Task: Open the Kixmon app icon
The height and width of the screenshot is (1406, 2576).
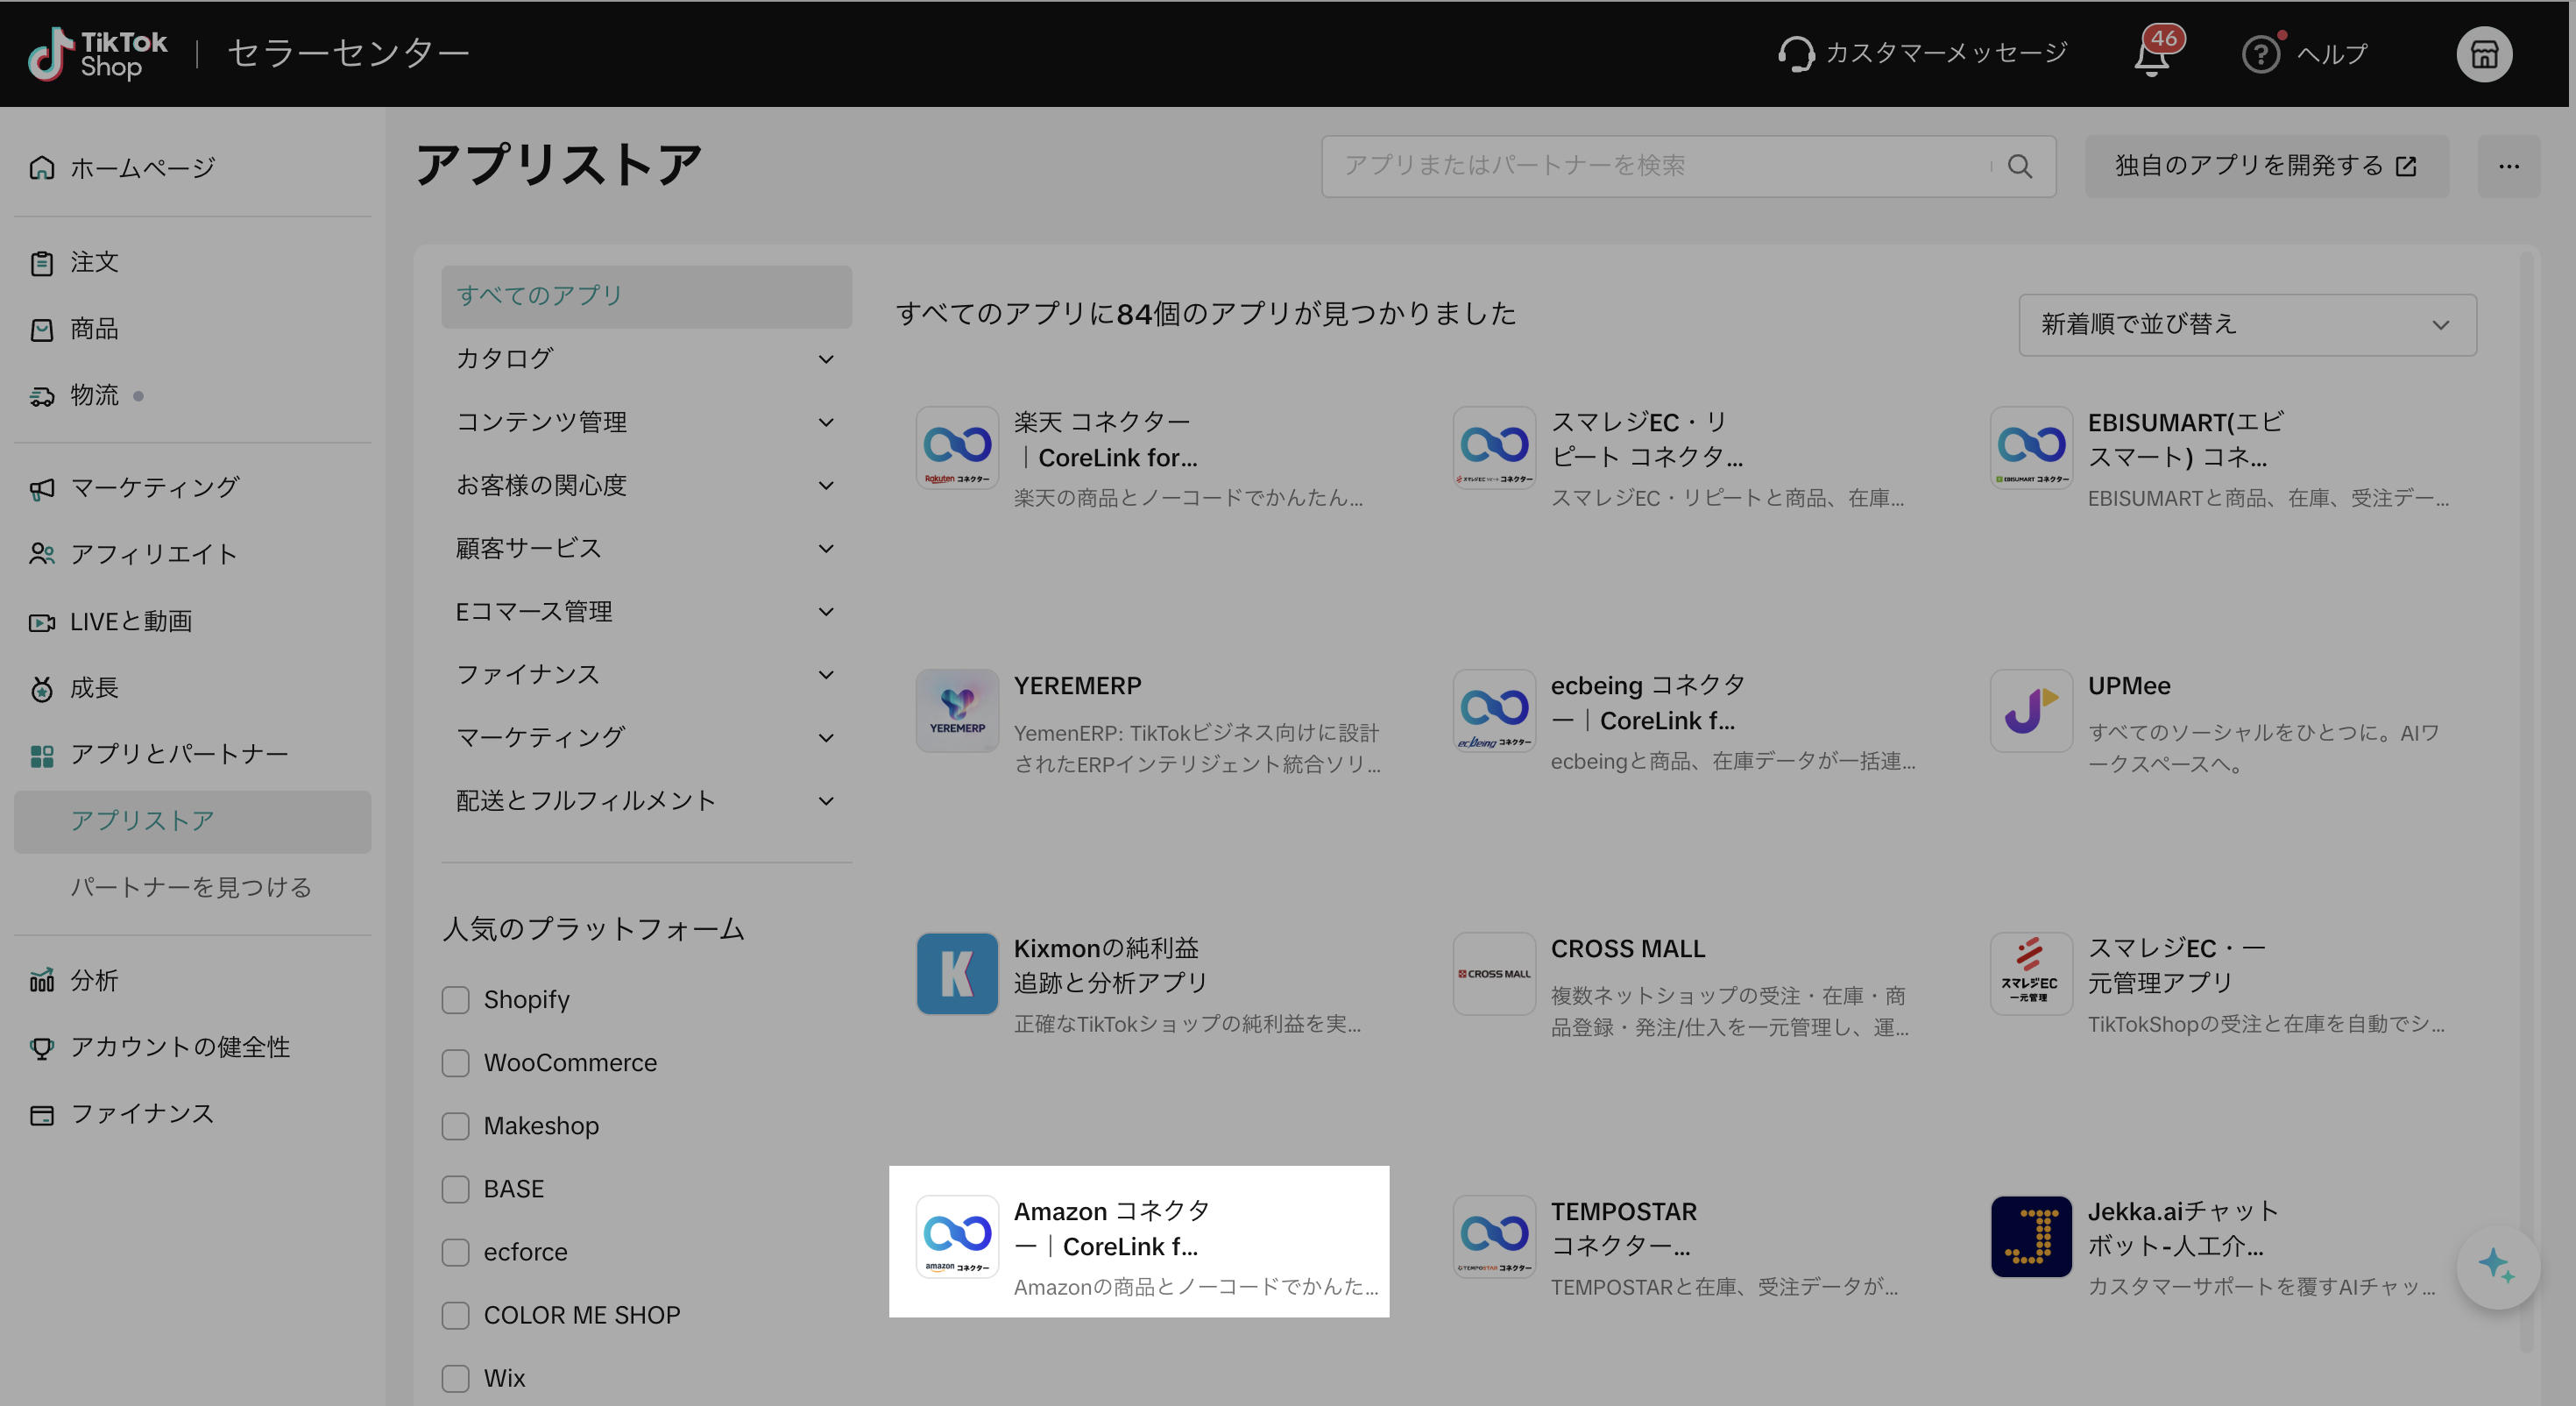Action: 957,973
